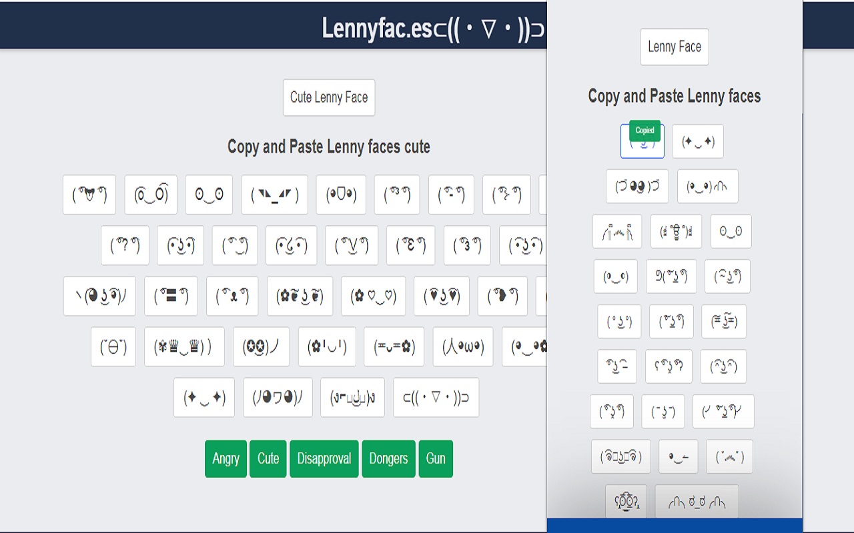Copy the (✾♛‿♛)) crown-eyed face

[x=184, y=346]
